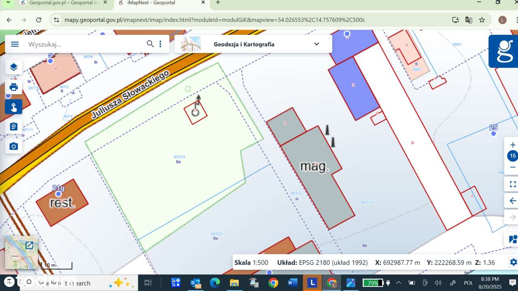Click the browser back arrow
Viewport: 518px width, 291px height.
(9, 20)
